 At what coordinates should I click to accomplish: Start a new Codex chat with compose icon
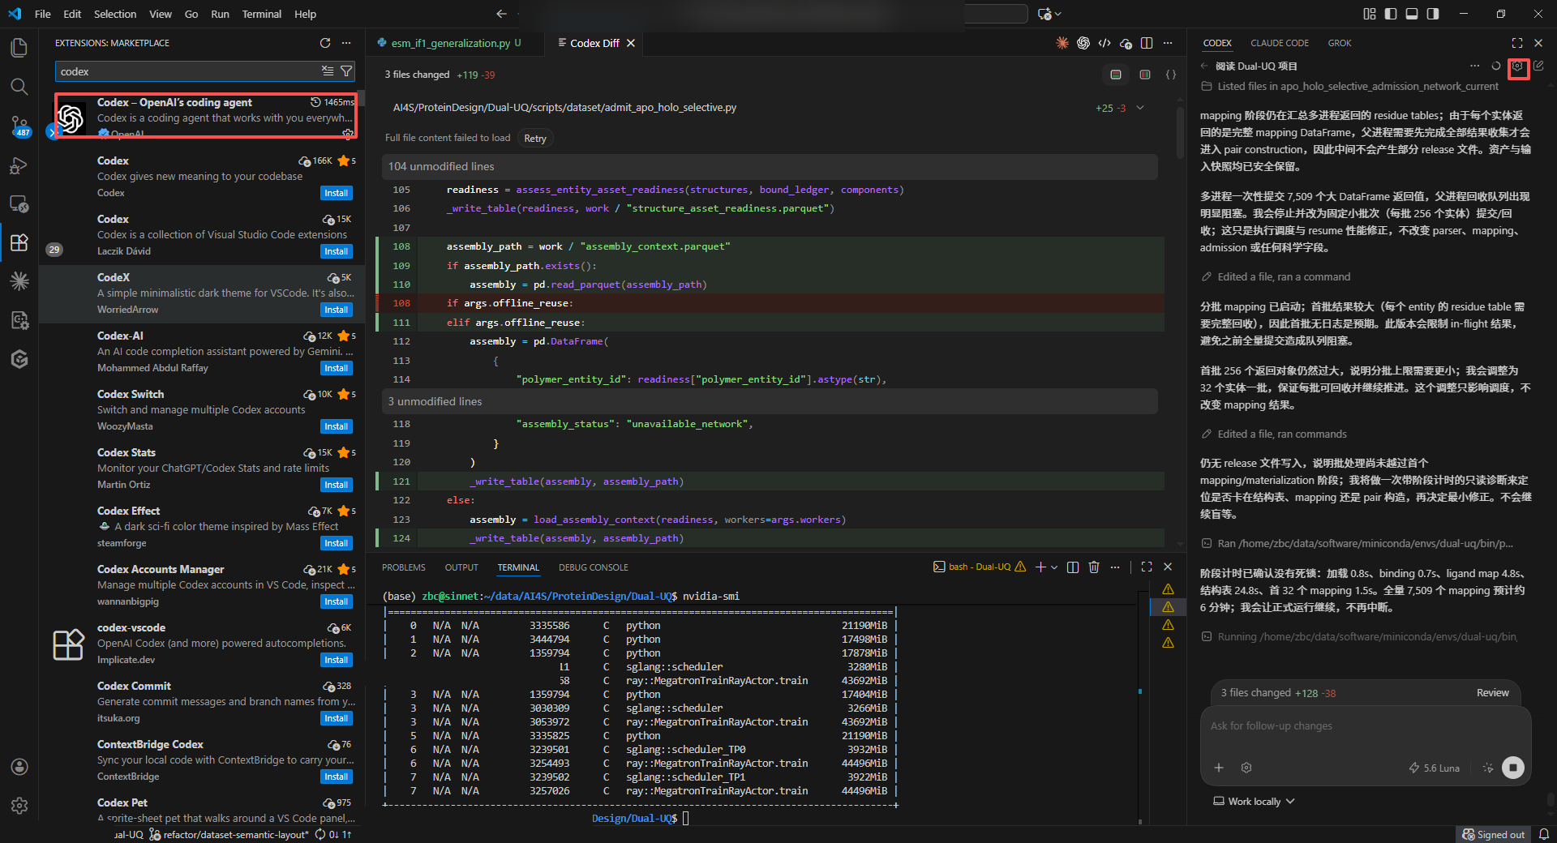pos(1538,66)
